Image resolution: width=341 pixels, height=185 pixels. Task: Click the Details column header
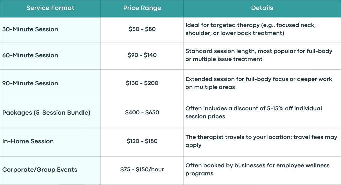tap(262, 8)
